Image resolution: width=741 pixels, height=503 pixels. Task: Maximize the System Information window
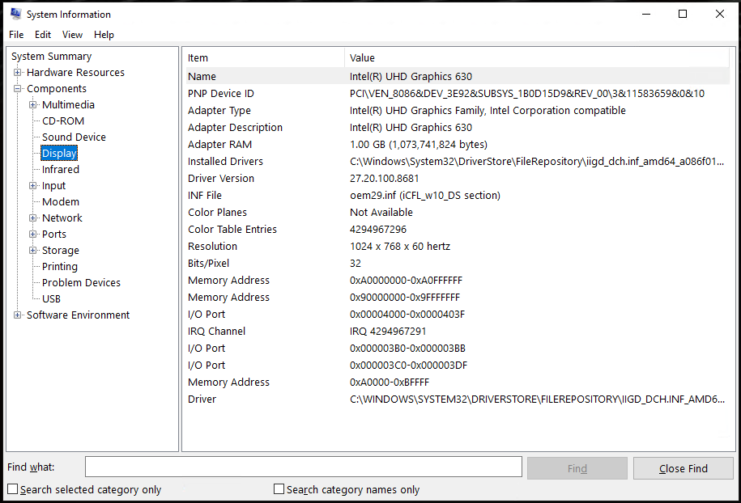click(683, 15)
